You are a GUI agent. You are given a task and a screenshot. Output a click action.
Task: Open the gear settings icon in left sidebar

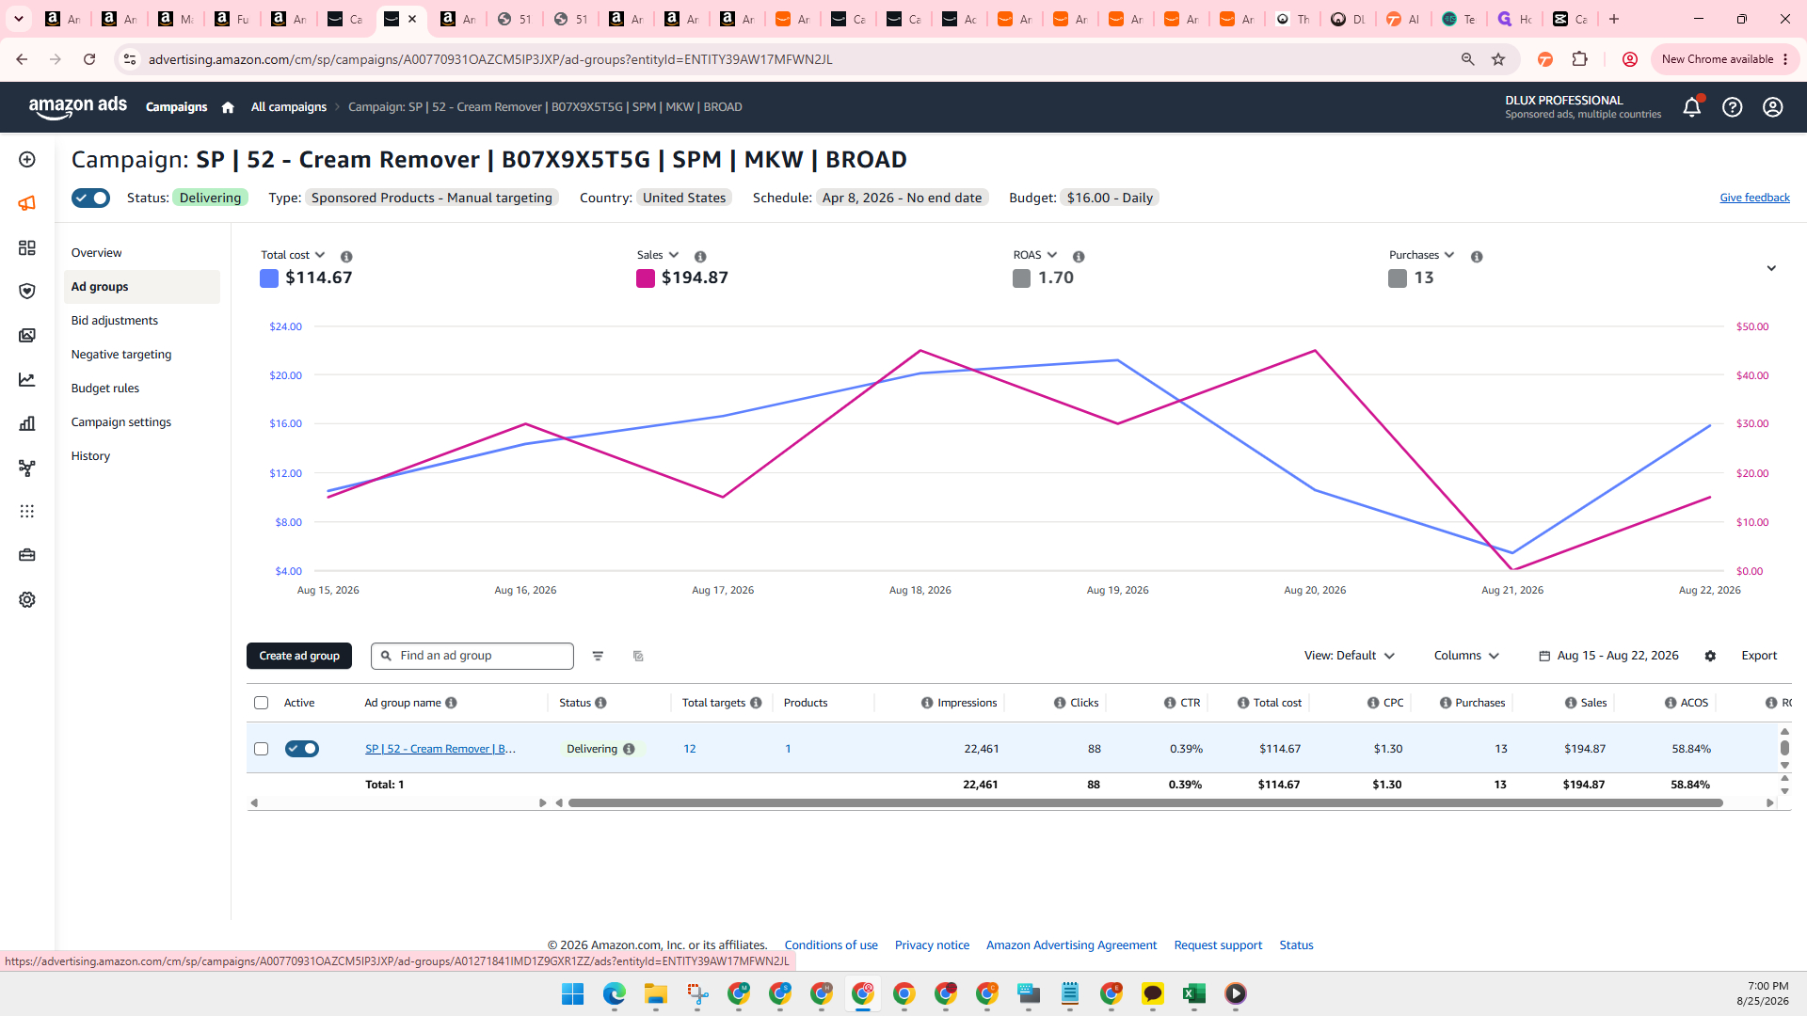(27, 599)
